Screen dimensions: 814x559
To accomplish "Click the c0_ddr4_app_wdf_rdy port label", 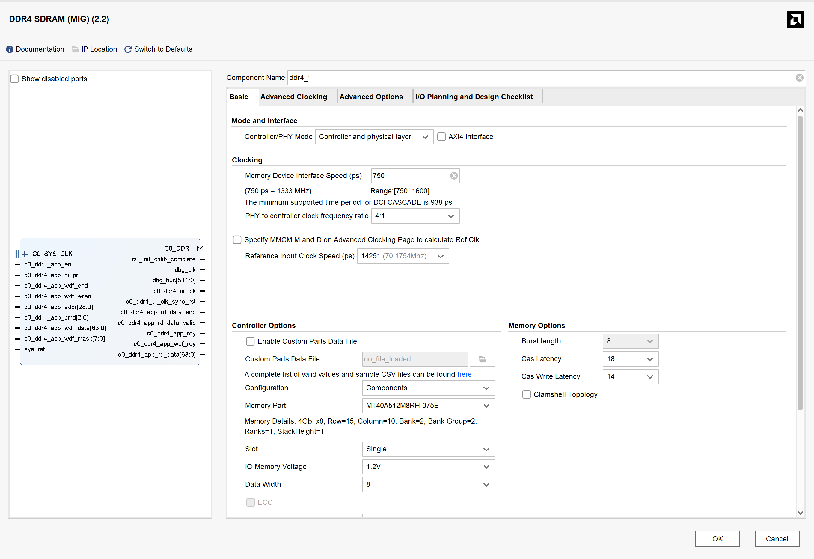I will tap(165, 344).
